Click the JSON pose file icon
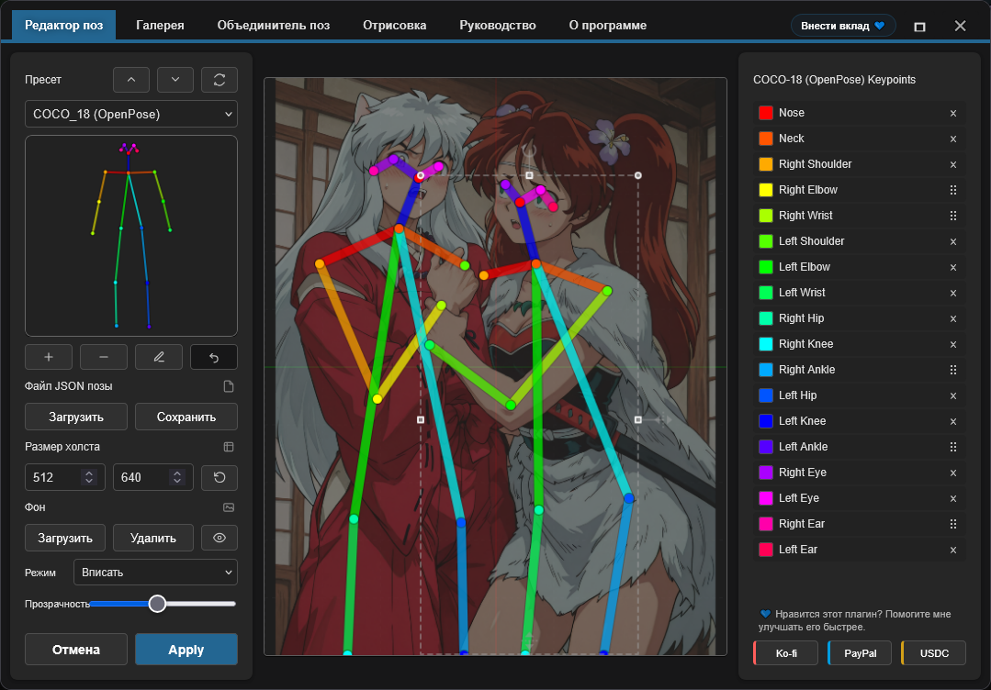991x690 pixels. point(229,386)
